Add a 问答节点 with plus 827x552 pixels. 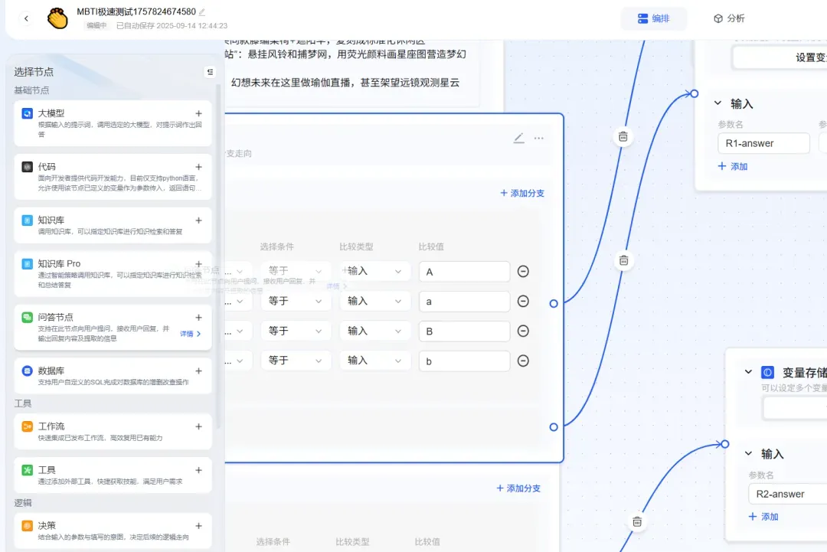point(199,318)
